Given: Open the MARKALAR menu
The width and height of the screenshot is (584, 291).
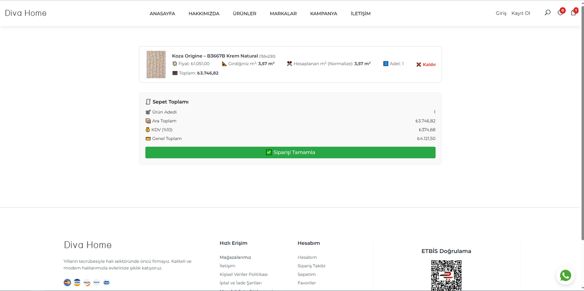Looking at the screenshot, I should (x=283, y=13).
